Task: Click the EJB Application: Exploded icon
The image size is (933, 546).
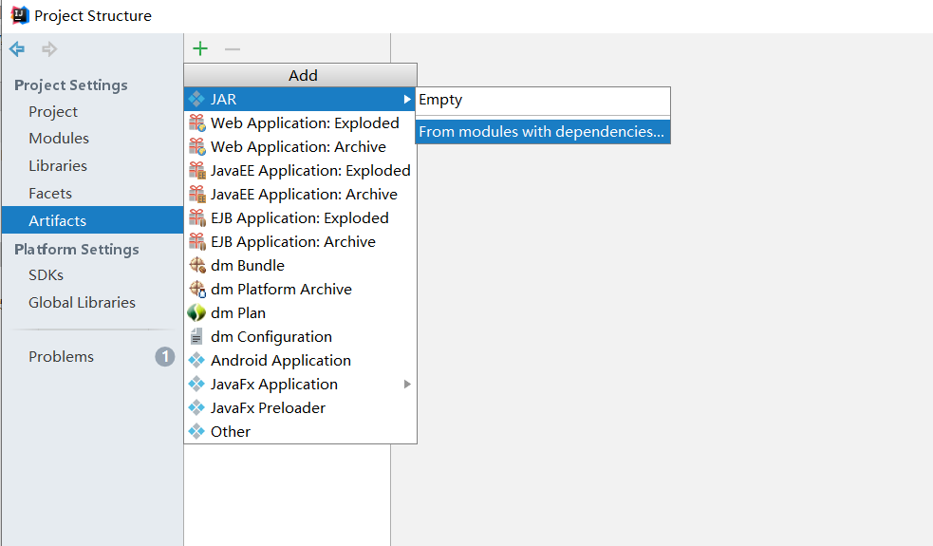Action: (x=197, y=217)
